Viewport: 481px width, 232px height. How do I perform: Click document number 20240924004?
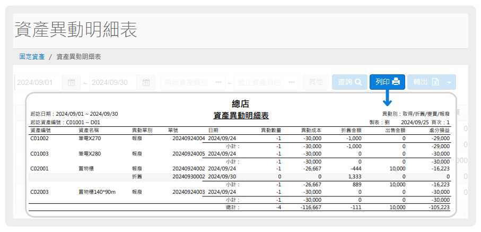click(x=188, y=138)
